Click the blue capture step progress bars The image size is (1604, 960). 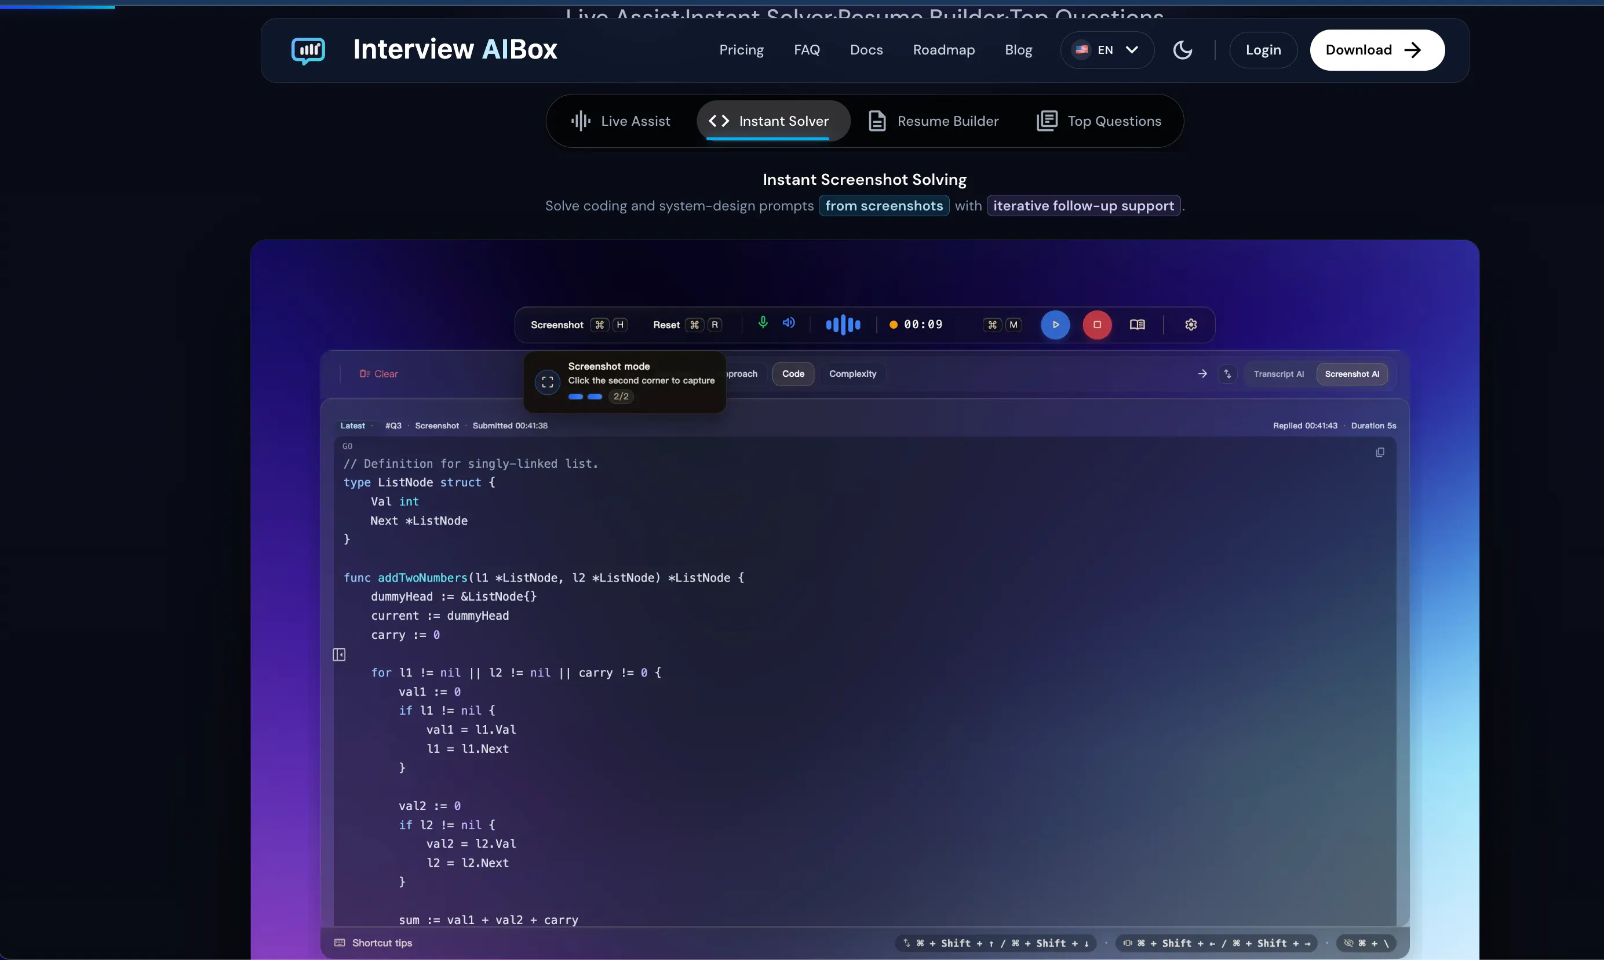tap(585, 397)
